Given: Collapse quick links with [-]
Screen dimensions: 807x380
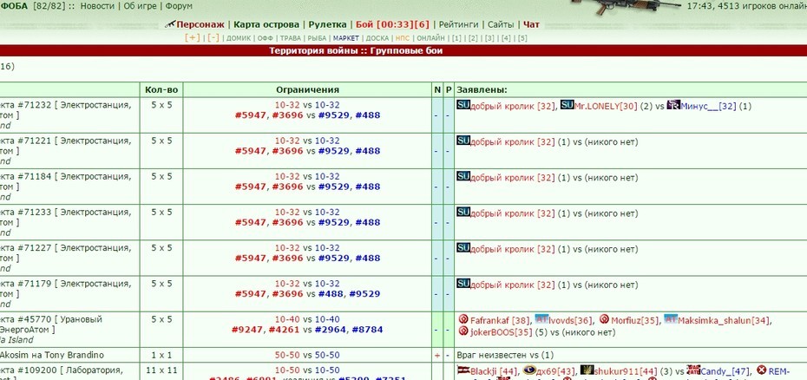Looking at the screenshot, I should 213,37.
